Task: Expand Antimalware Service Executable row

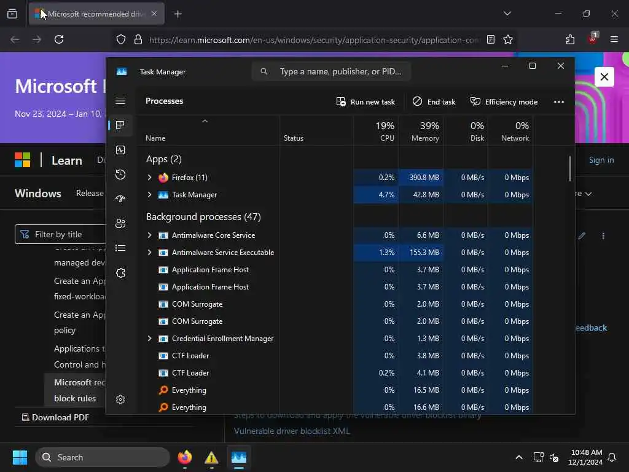Action: click(x=150, y=253)
